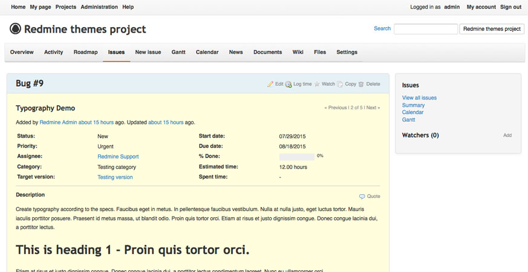This screenshot has width=528, height=272.
Task: Click the Log time clock icon
Action: tap(288, 84)
